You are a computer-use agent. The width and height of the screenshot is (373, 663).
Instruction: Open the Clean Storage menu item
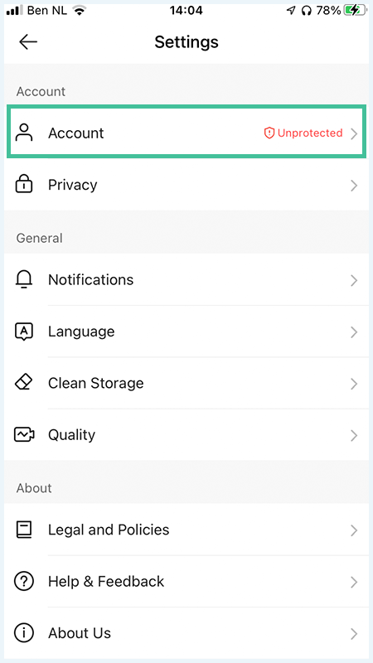point(186,383)
